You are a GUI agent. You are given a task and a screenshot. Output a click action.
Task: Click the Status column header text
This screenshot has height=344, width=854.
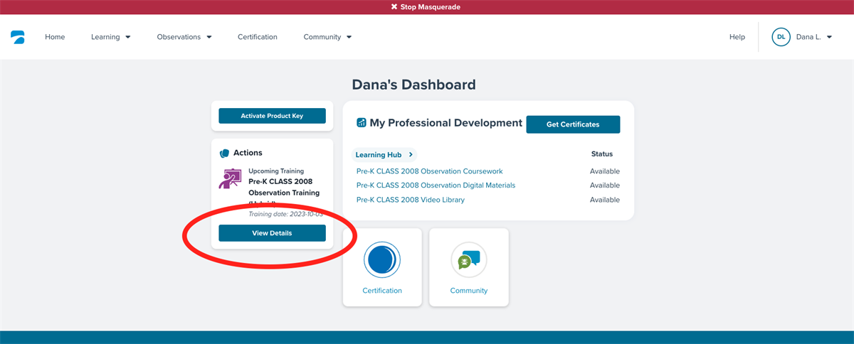tap(602, 154)
